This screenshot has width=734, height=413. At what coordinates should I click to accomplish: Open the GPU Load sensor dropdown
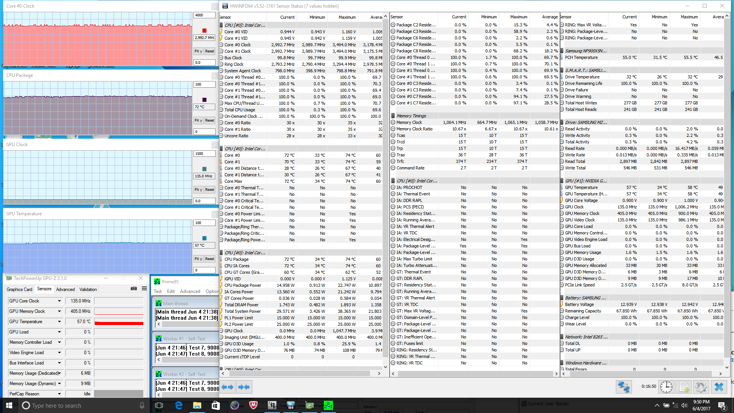59,332
